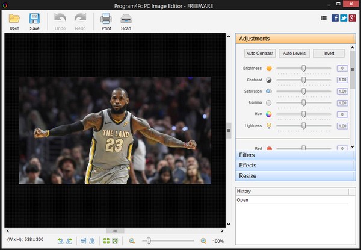Expand the Resize panel
361x250 pixels.
pos(295,176)
